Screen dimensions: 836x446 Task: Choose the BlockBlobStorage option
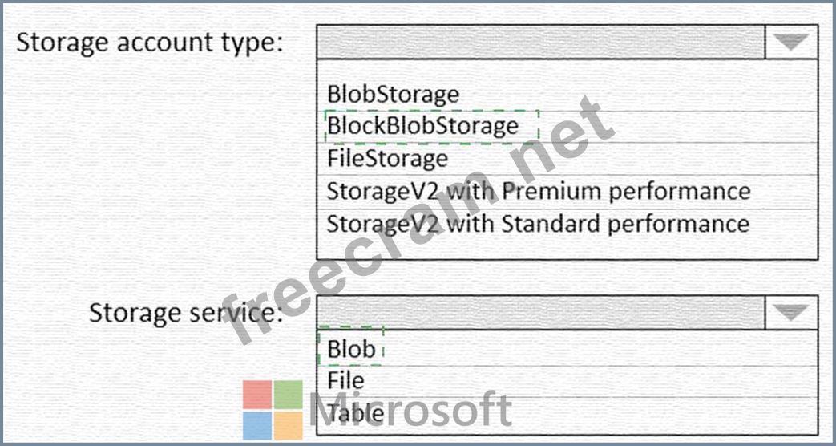(422, 126)
